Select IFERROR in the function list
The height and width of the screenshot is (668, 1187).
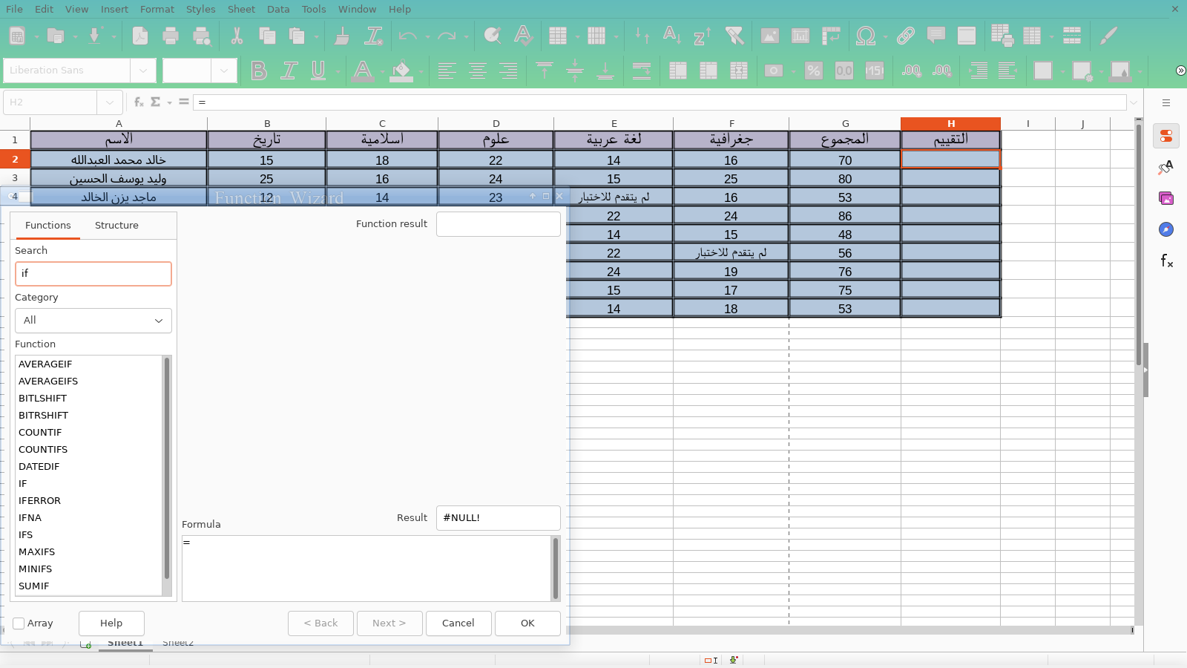[40, 501]
